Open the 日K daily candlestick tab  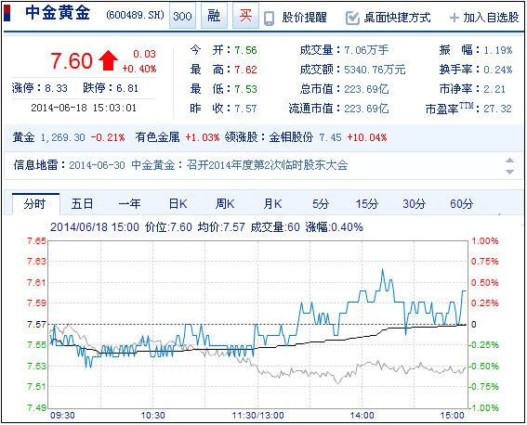178,204
